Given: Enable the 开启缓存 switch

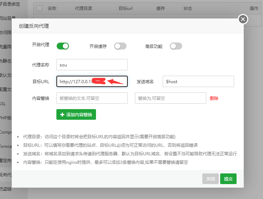Looking at the screenshot, I should (120, 46).
